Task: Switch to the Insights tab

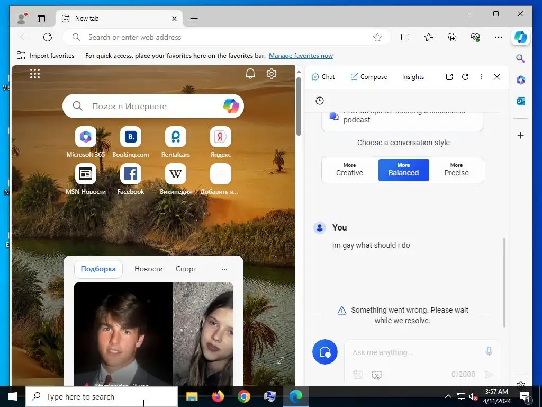Action: (x=413, y=77)
